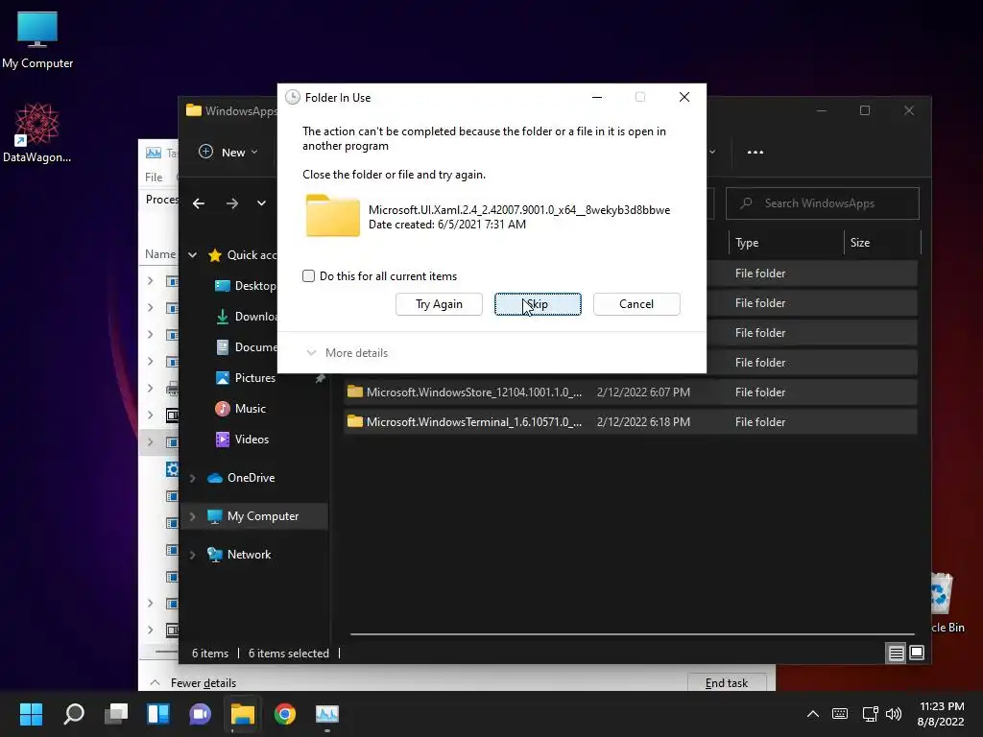Sort by the Size column header
This screenshot has width=983, height=737.
[882, 243]
